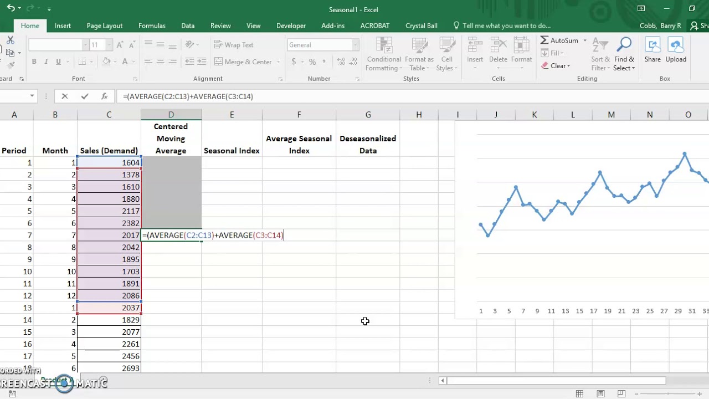Viewport: 709px width, 399px height.
Task: Click Ribbon Display Options icon
Action: (x=641, y=8)
